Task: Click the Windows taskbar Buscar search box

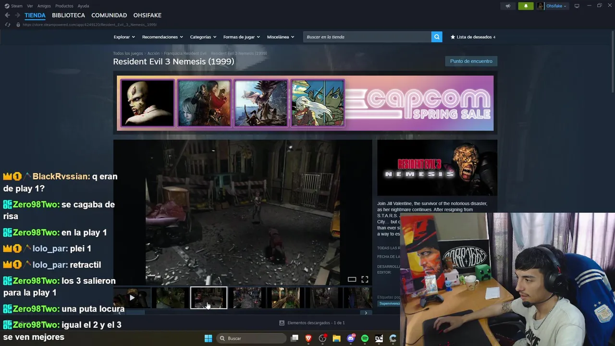Action: click(251, 338)
